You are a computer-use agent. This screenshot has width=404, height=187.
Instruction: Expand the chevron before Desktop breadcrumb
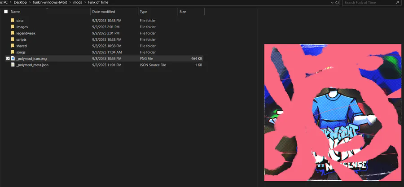point(11,3)
